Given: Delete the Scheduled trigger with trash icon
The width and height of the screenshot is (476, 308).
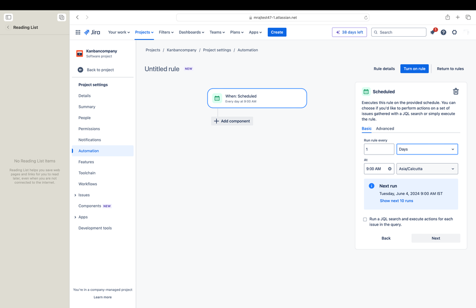Looking at the screenshot, I should [456, 92].
